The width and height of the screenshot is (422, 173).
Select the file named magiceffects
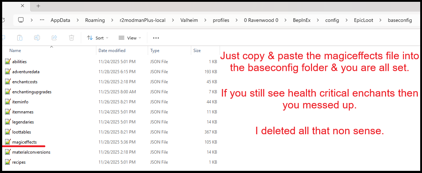click(24, 142)
